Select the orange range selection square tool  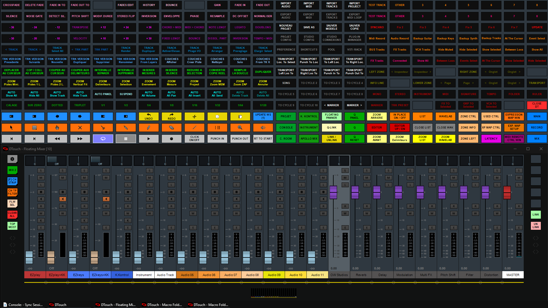(x=34, y=128)
